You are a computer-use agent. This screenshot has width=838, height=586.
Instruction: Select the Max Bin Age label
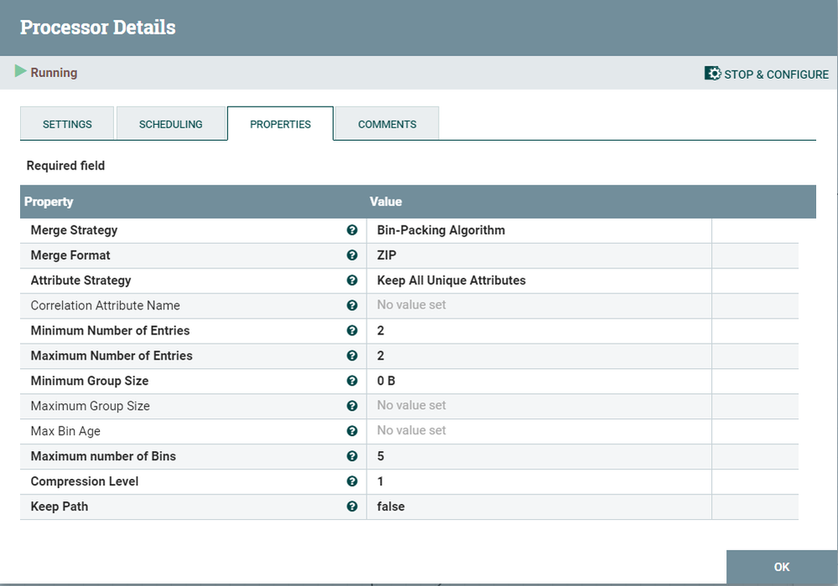coord(65,431)
